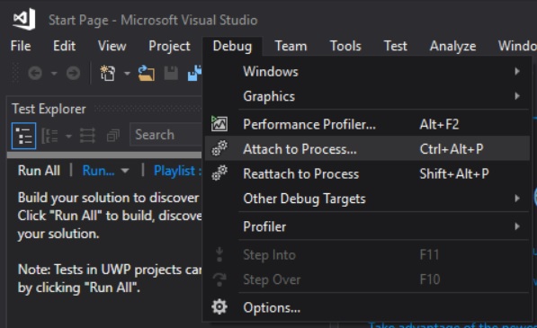Open dropdown arrow next to New Project icon

click(x=127, y=73)
